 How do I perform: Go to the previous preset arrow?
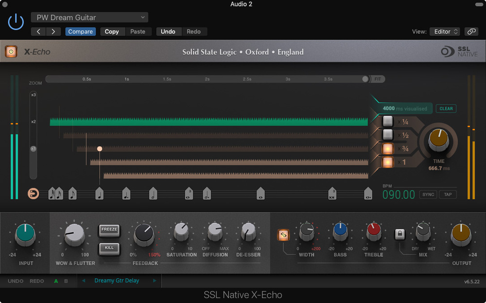click(38, 32)
